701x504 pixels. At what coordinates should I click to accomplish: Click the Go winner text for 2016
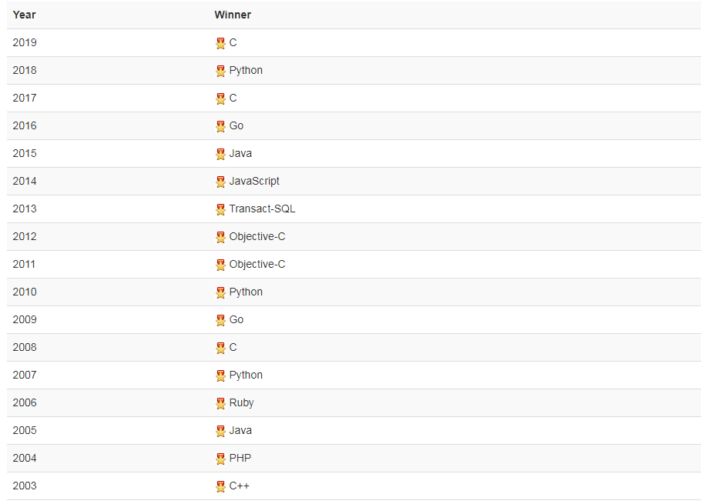coord(236,125)
